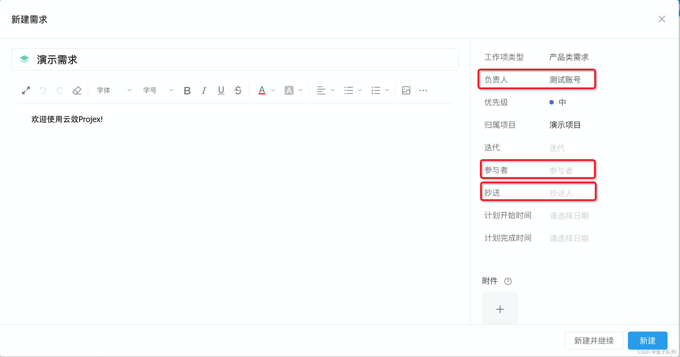Toggle italic text formatting
The width and height of the screenshot is (680, 357).
click(x=204, y=91)
